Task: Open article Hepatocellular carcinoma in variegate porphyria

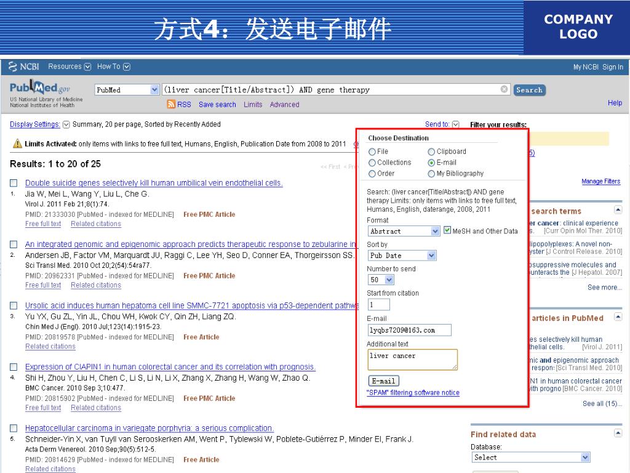Action: coord(150,429)
